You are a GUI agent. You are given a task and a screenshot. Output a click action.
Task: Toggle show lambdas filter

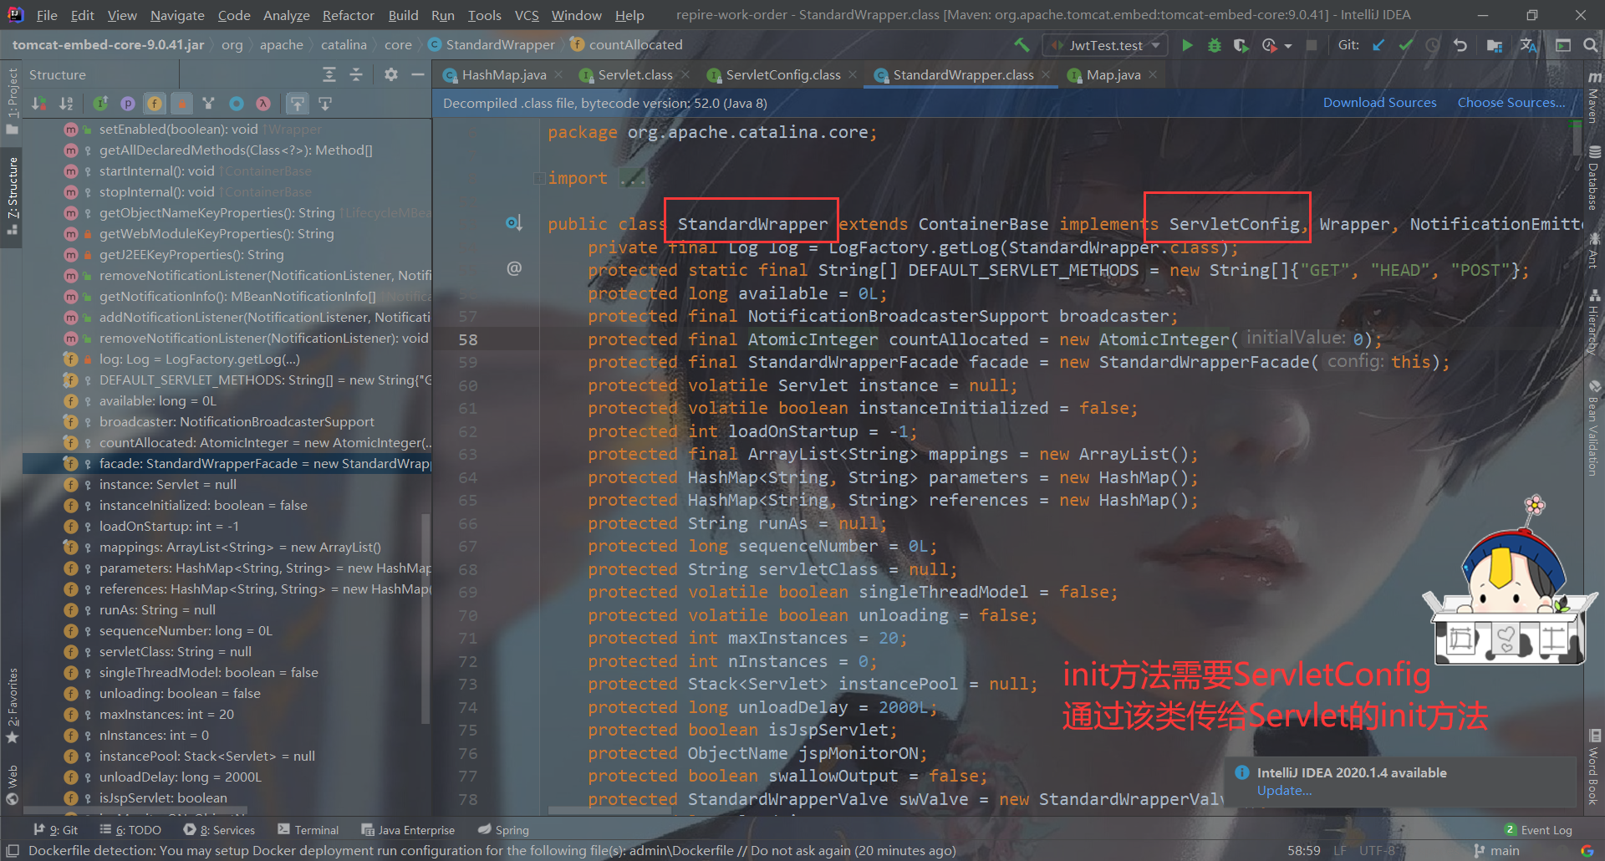pyautogui.click(x=263, y=104)
